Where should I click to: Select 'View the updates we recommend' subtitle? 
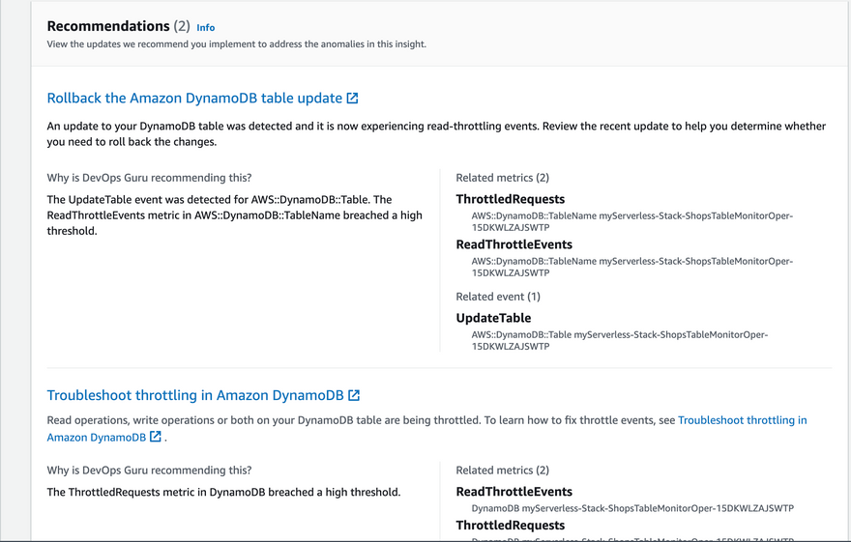tap(237, 44)
